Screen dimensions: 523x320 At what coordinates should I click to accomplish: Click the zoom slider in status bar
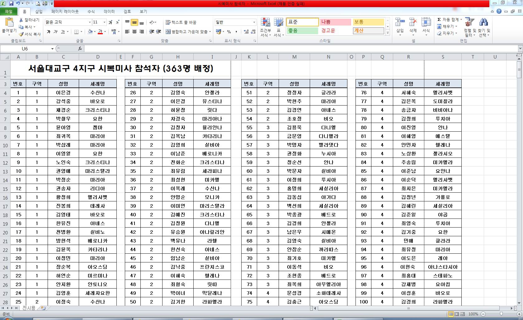coord(501,314)
